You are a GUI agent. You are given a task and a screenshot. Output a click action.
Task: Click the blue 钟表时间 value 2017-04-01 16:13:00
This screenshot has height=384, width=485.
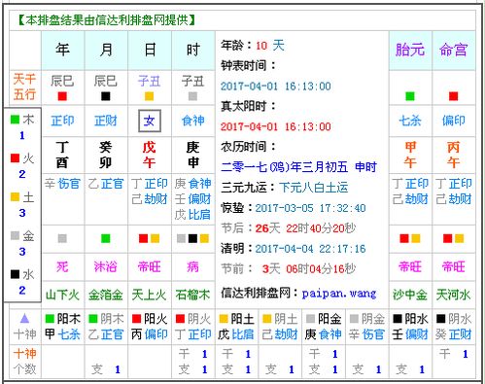tap(276, 87)
